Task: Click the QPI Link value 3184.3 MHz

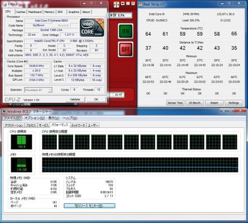Action: (x=37, y=80)
